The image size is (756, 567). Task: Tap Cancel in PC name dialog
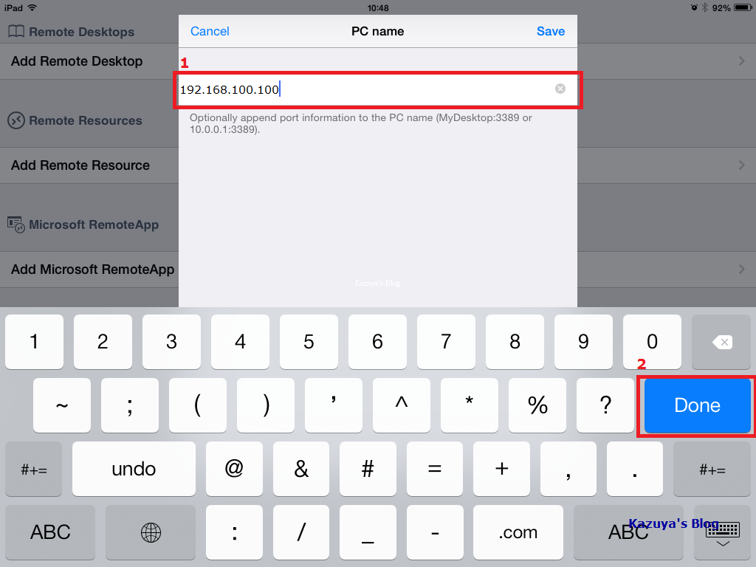(x=210, y=31)
